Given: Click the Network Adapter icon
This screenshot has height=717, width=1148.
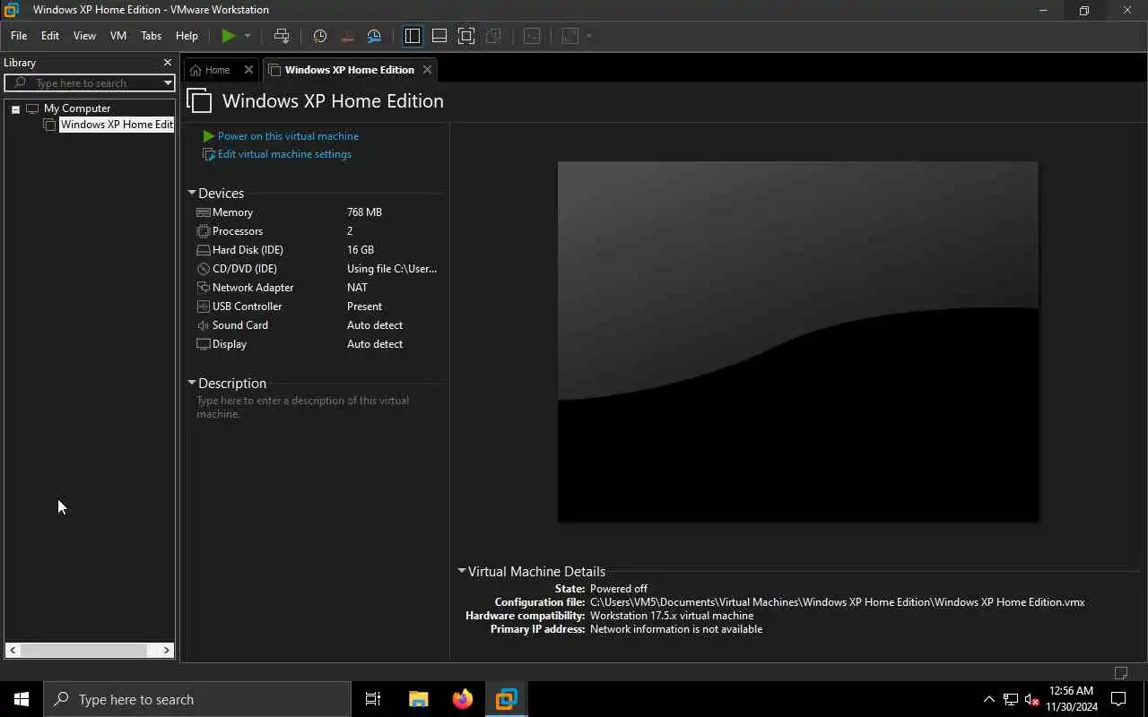Looking at the screenshot, I should point(204,288).
